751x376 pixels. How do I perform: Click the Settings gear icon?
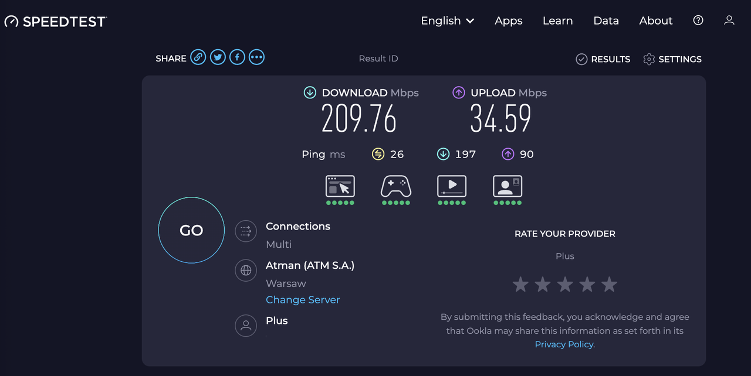click(x=649, y=59)
